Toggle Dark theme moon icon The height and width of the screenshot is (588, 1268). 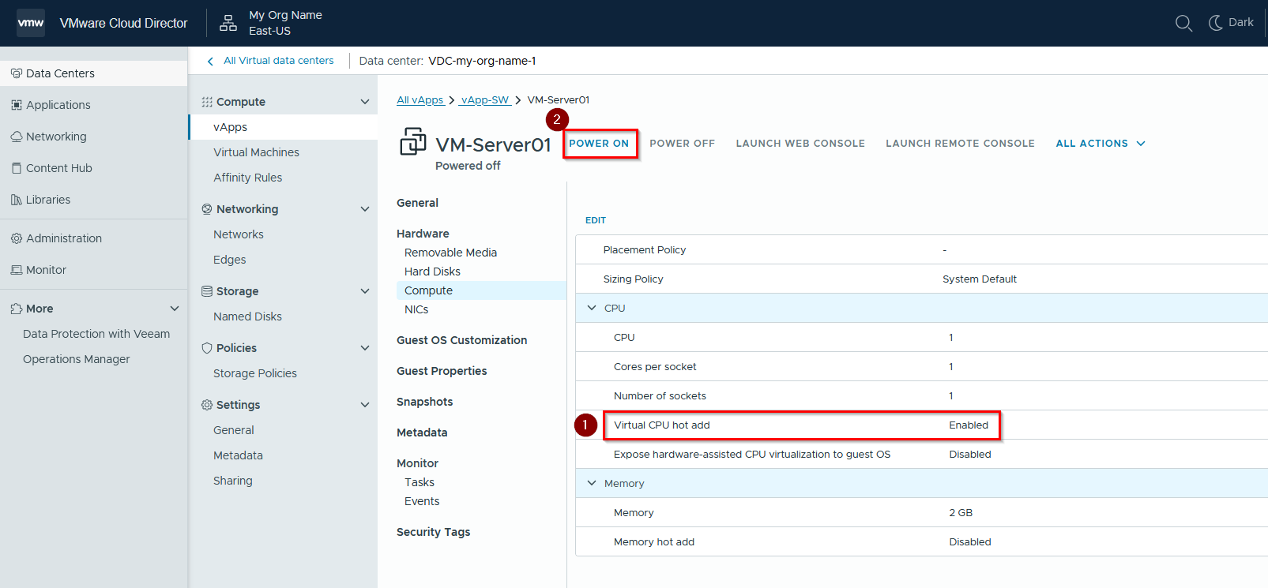pos(1216,23)
